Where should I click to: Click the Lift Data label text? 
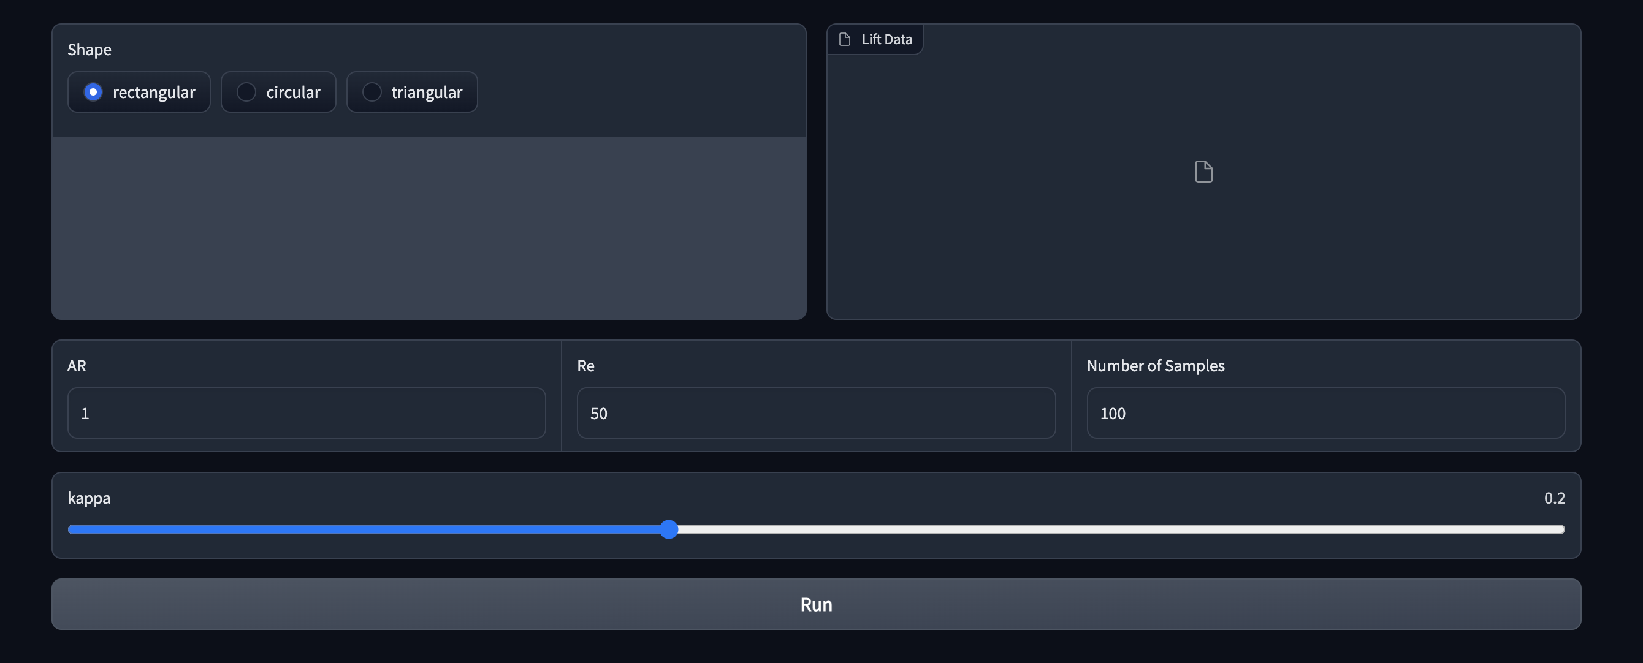tap(886, 40)
